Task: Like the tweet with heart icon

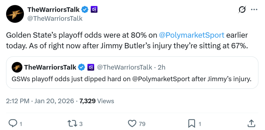Action: pyautogui.click(x=133, y=123)
